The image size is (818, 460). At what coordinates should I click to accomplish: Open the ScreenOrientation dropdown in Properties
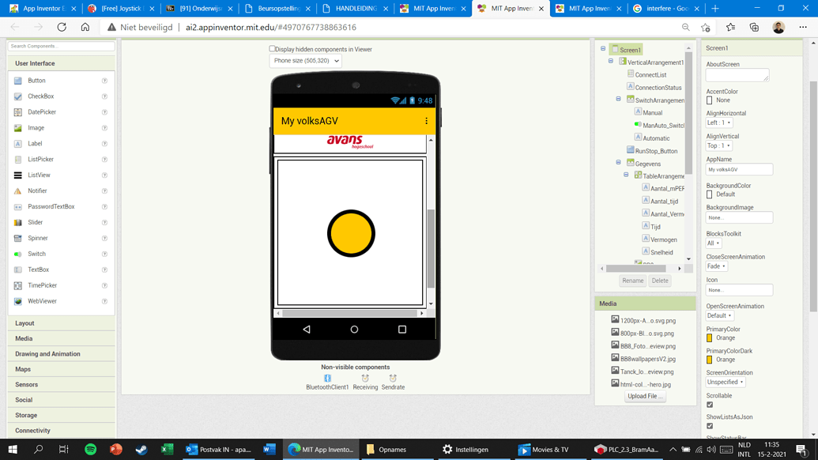[x=725, y=382]
